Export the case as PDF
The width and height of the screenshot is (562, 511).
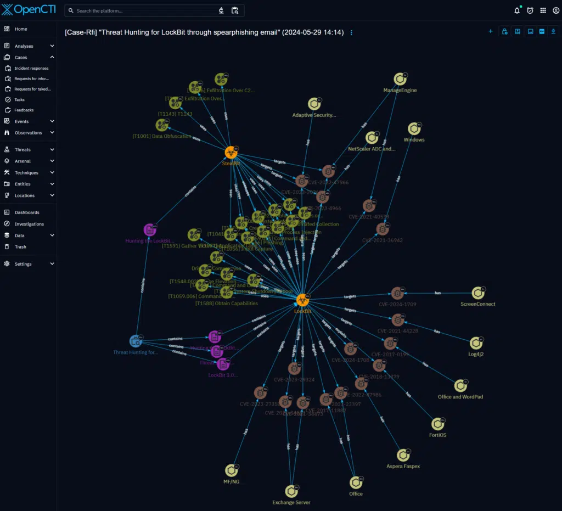coord(542,31)
